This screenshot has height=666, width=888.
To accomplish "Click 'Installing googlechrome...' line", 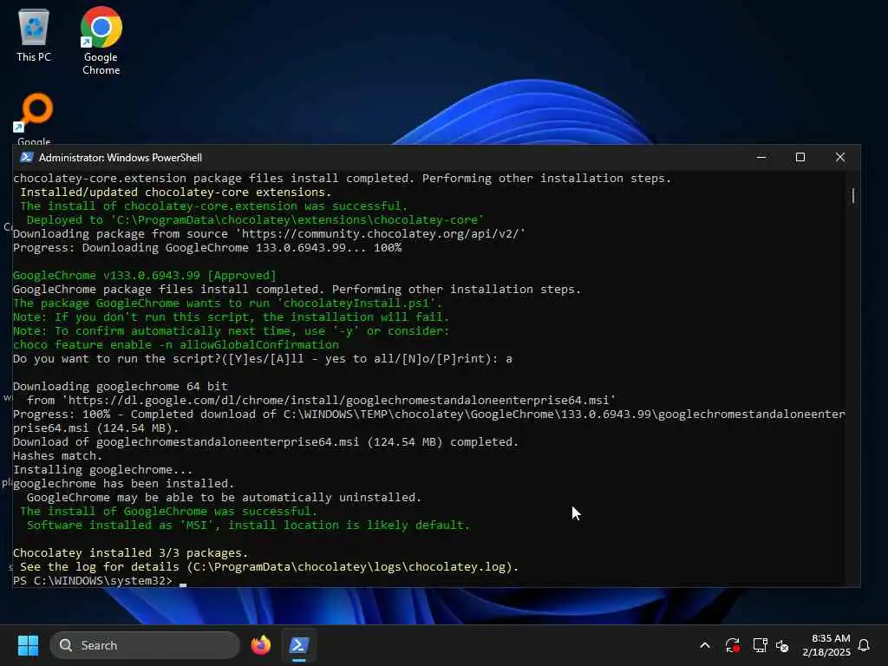I will click(x=102, y=469).
